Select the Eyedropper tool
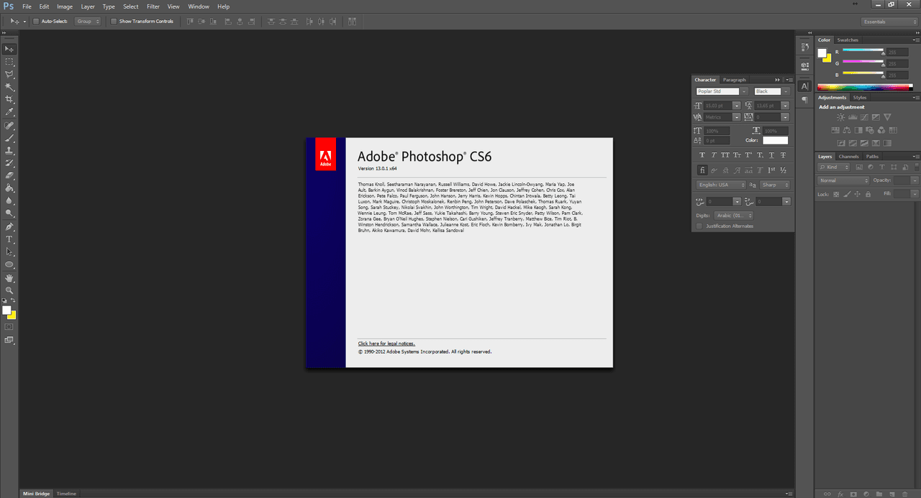The image size is (921, 498). point(9,112)
